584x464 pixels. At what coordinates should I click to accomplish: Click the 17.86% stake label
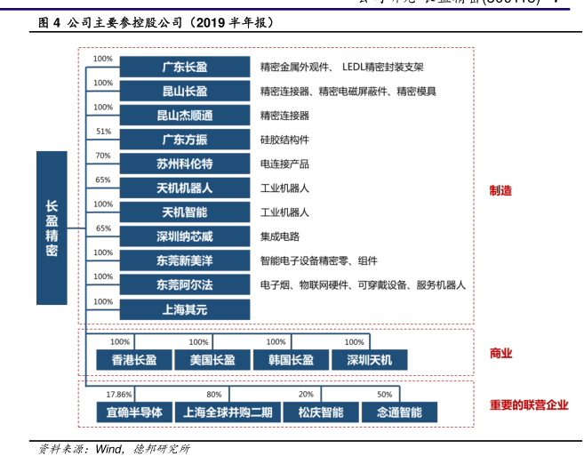pos(119,395)
